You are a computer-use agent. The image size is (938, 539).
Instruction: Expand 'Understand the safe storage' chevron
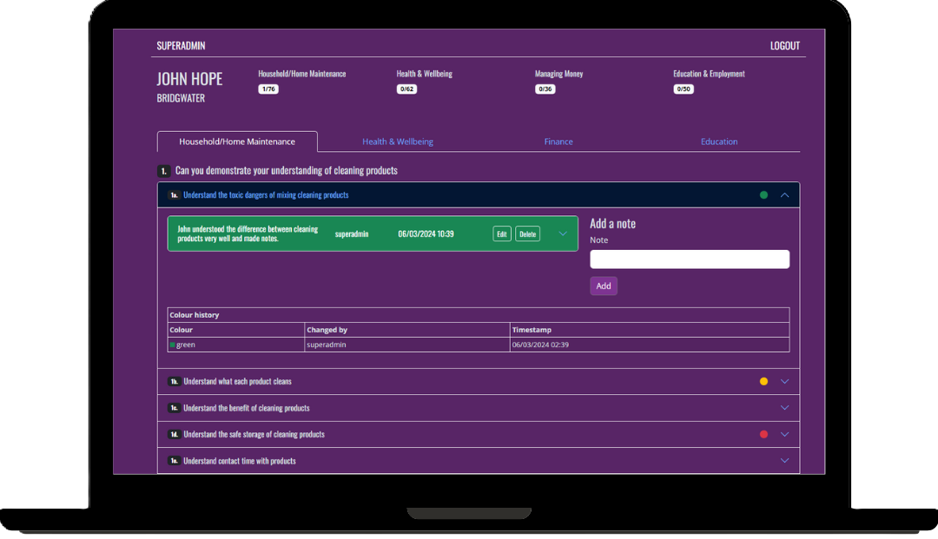click(x=784, y=434)
